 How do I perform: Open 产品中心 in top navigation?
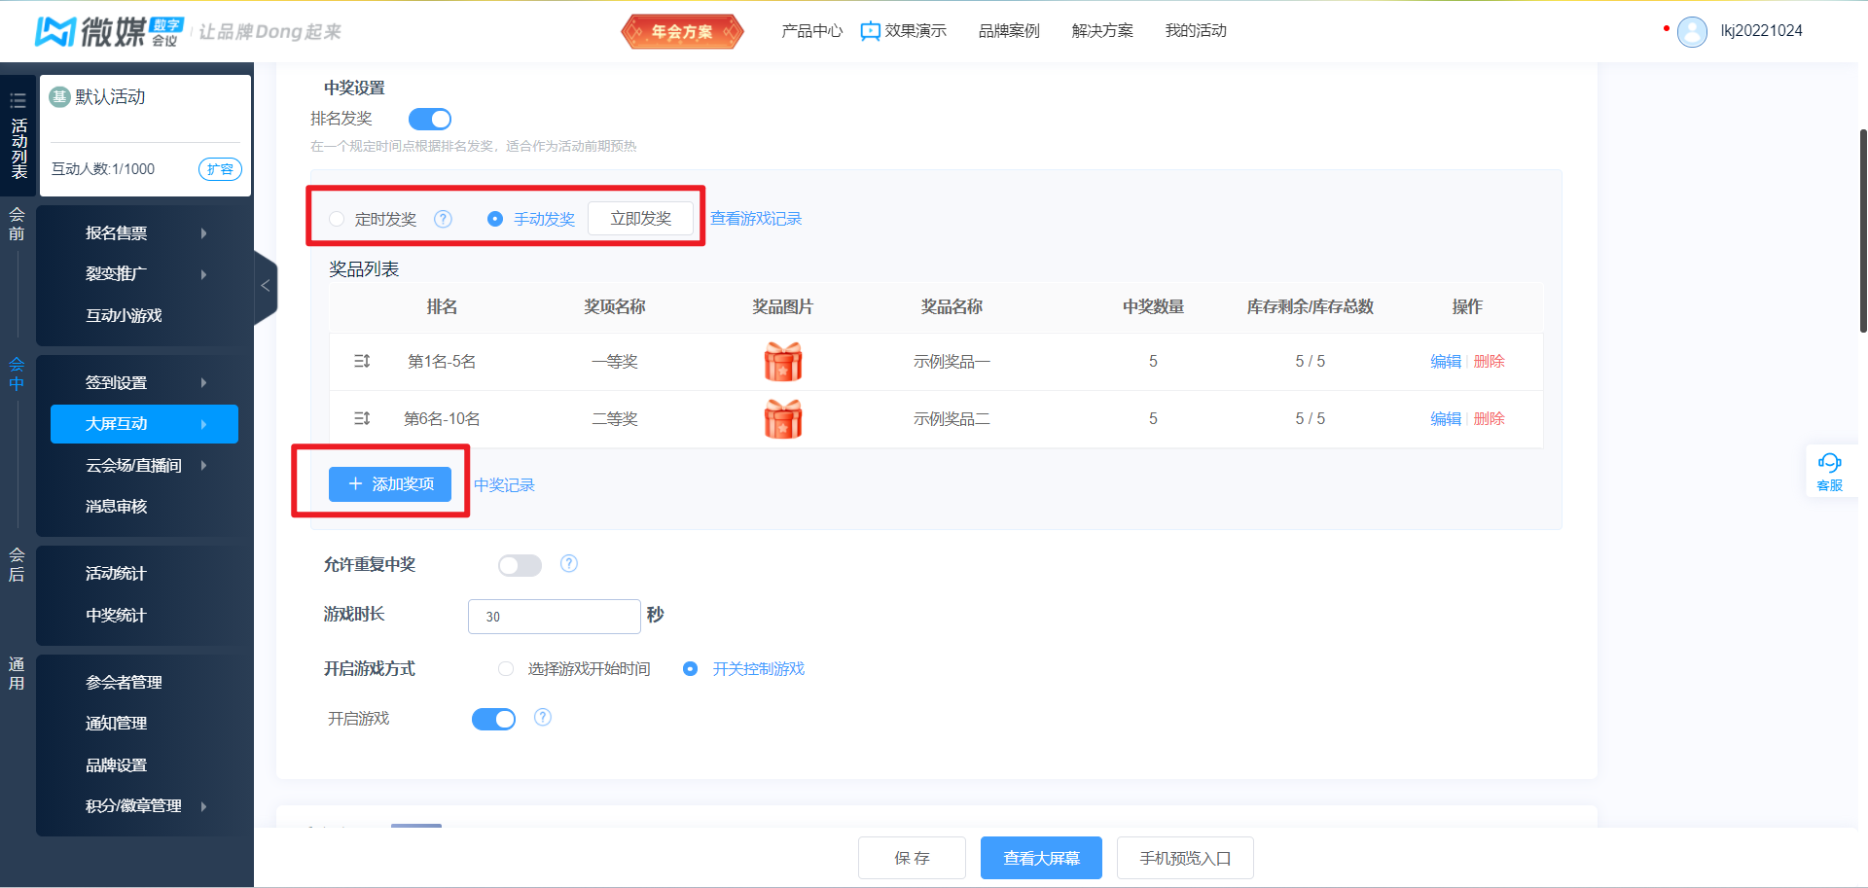click(812, 31)
